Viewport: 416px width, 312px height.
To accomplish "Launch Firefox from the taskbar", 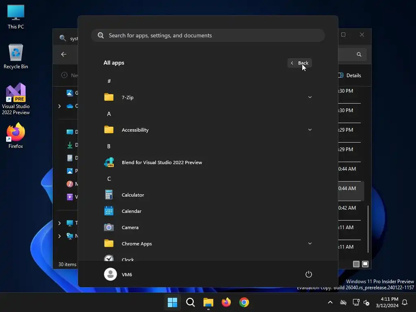I will [x=226, y=302].
